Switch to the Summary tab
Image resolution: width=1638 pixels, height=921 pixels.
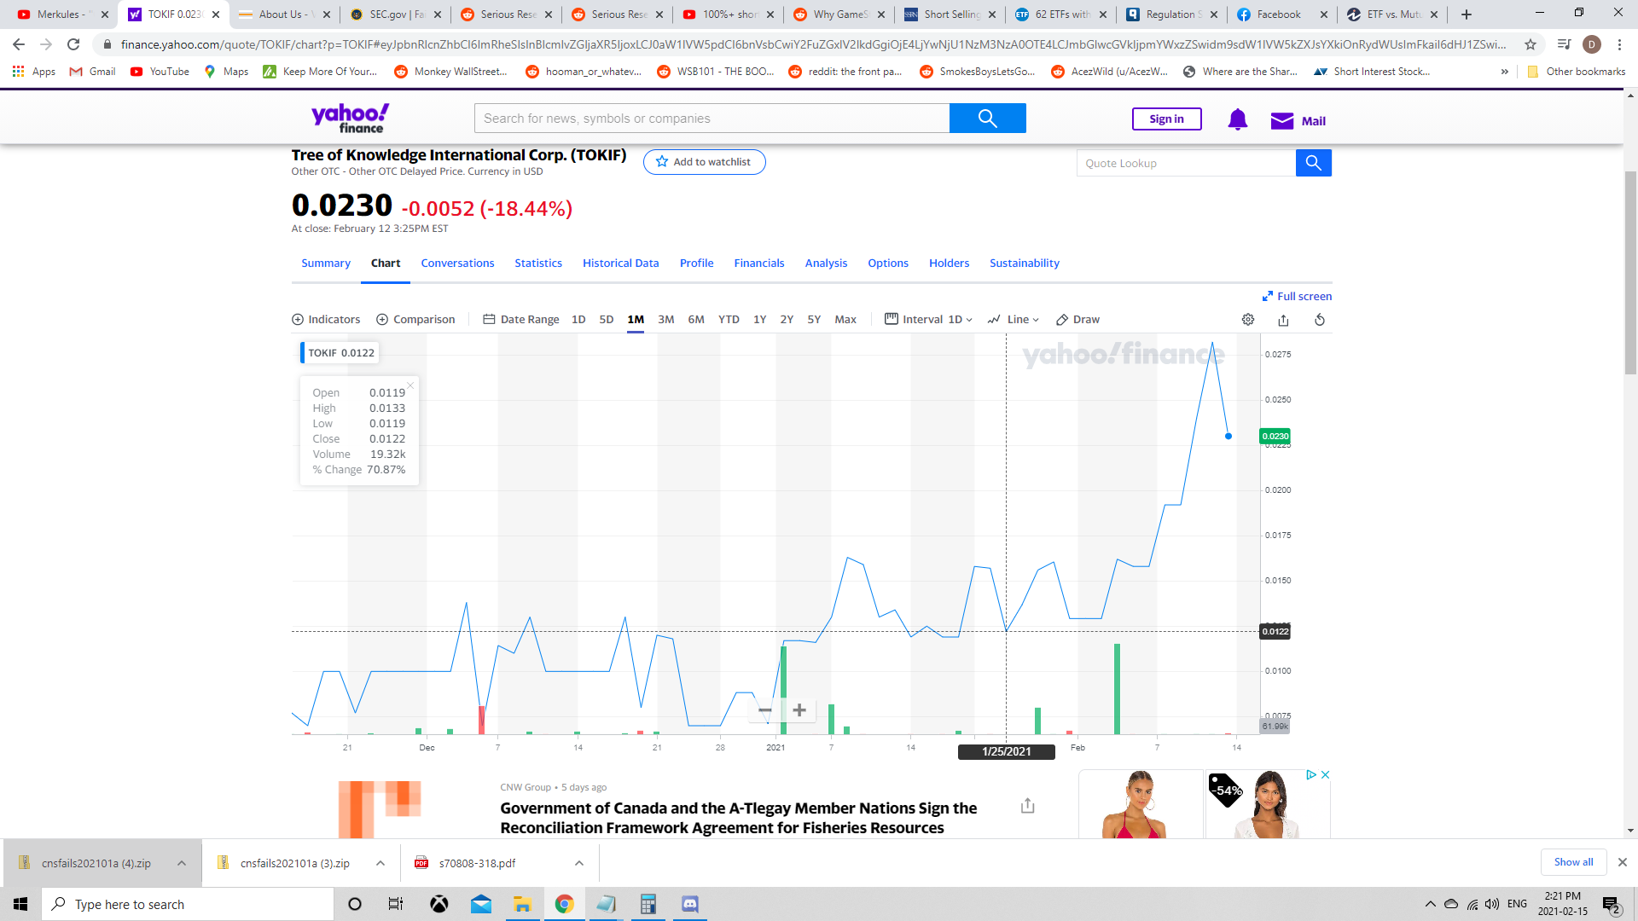click(326, 264)
